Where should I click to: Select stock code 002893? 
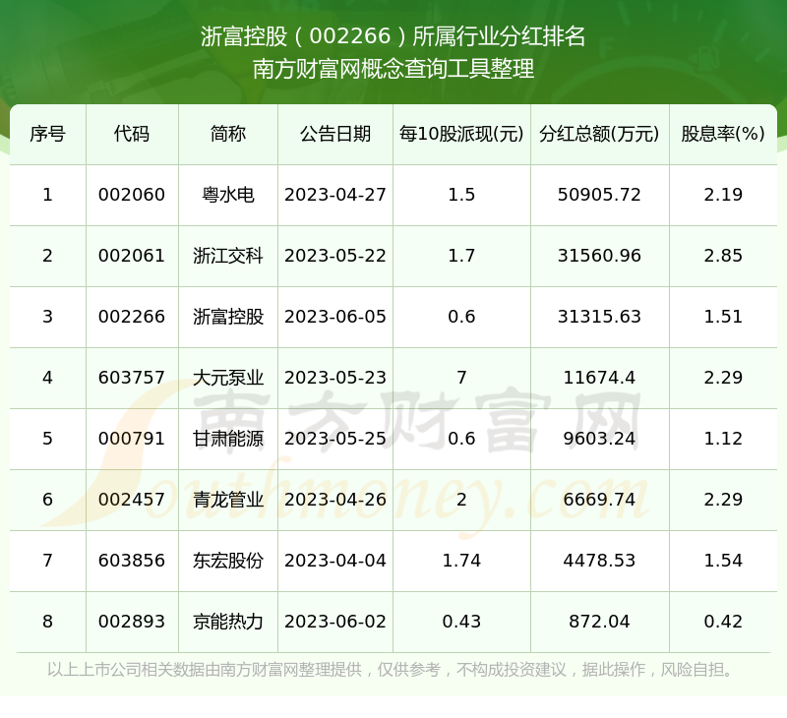coord(132,622)
